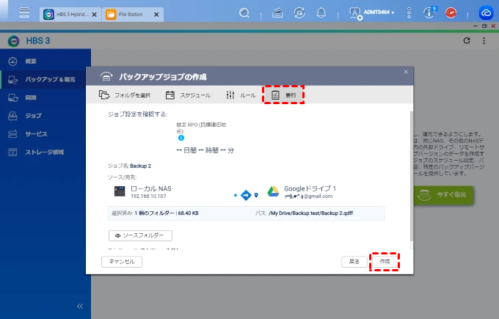This screenshot has width=499, height=319.
Task: Open the vertical three-dots more menu in top bar
Action: pyautogui.click(x=409, y=12)
